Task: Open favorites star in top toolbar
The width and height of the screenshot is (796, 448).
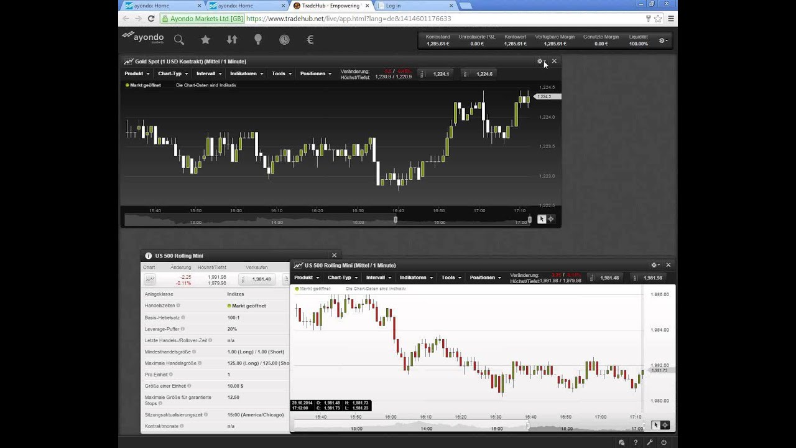Action: coord(205,40)
